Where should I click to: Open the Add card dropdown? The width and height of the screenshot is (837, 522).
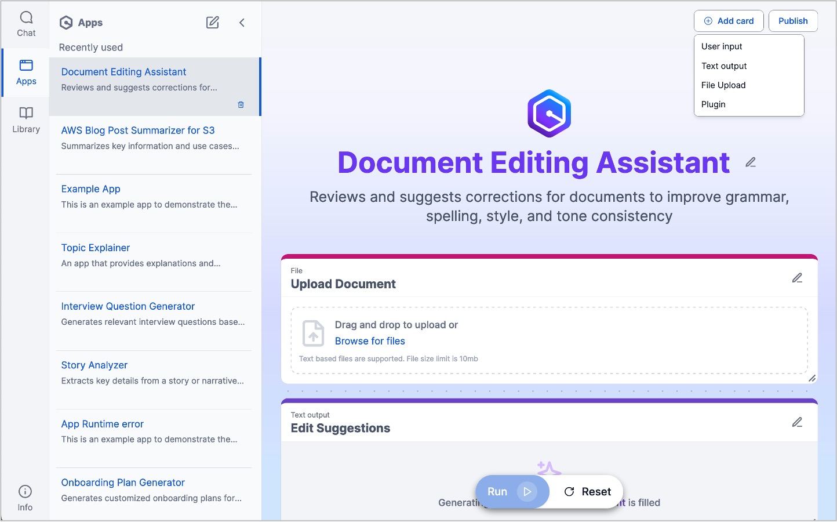pos(729,21)
